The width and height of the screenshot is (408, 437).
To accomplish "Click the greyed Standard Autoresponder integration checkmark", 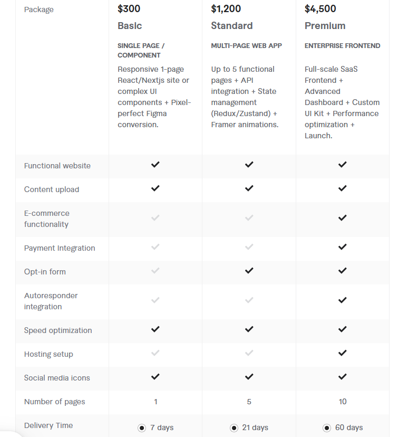I will pyautogui.click(x=249, y=300).
